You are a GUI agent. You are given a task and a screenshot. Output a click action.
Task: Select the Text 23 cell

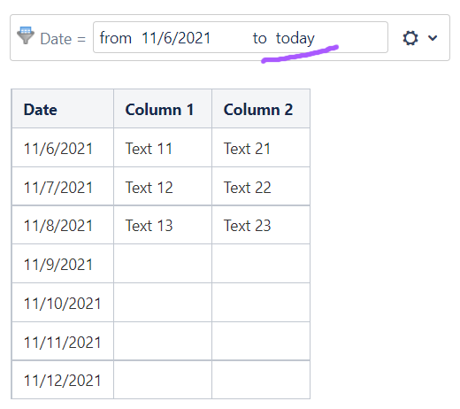coord(261,225)
